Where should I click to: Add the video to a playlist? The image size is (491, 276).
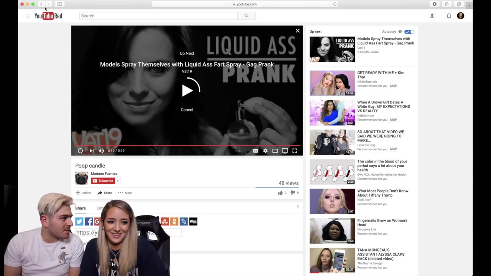pos(83,193)
